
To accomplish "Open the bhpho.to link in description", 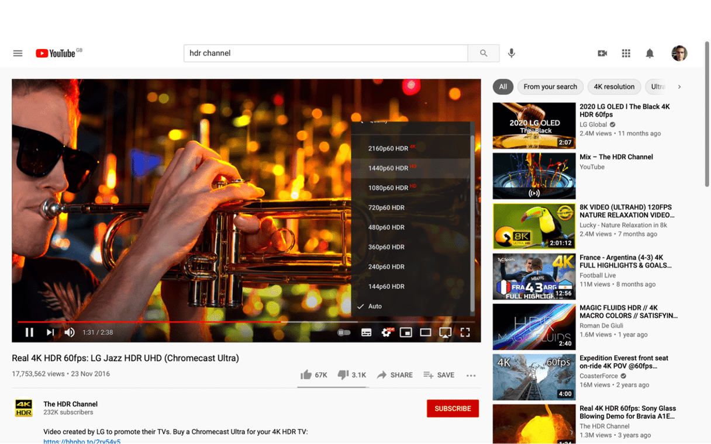I will point(82,441).
